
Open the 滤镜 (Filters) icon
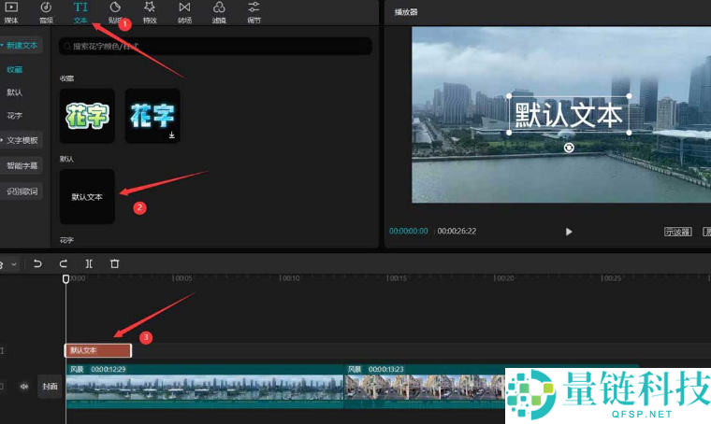[x=219, y=11]
